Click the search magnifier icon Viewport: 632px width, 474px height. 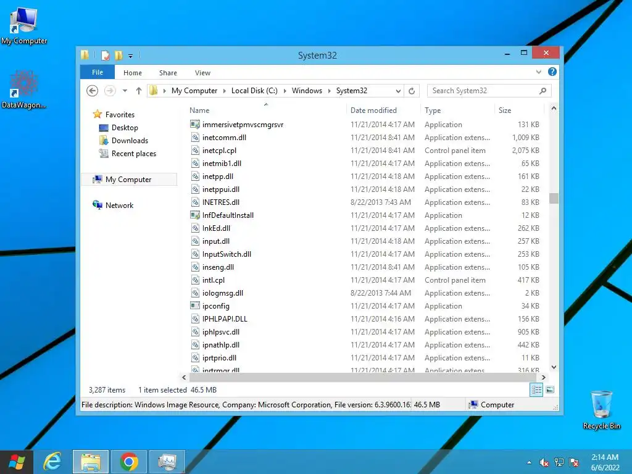coord(543,91)
